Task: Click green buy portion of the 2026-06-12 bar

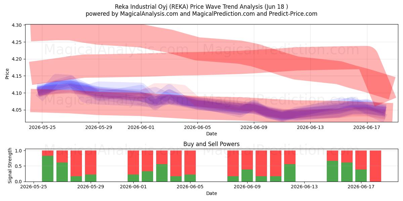Action: (x=290, y=173)
